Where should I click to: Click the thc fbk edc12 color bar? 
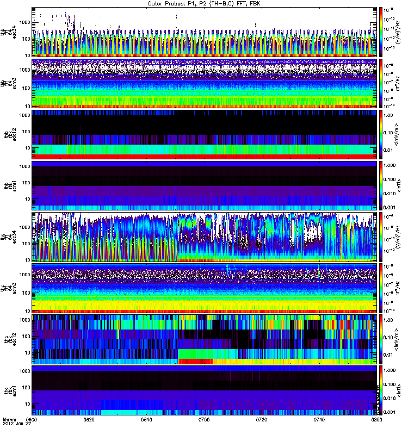coord(381,339)
